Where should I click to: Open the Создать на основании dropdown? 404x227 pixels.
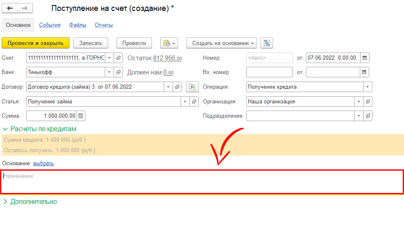click(221, 43)
